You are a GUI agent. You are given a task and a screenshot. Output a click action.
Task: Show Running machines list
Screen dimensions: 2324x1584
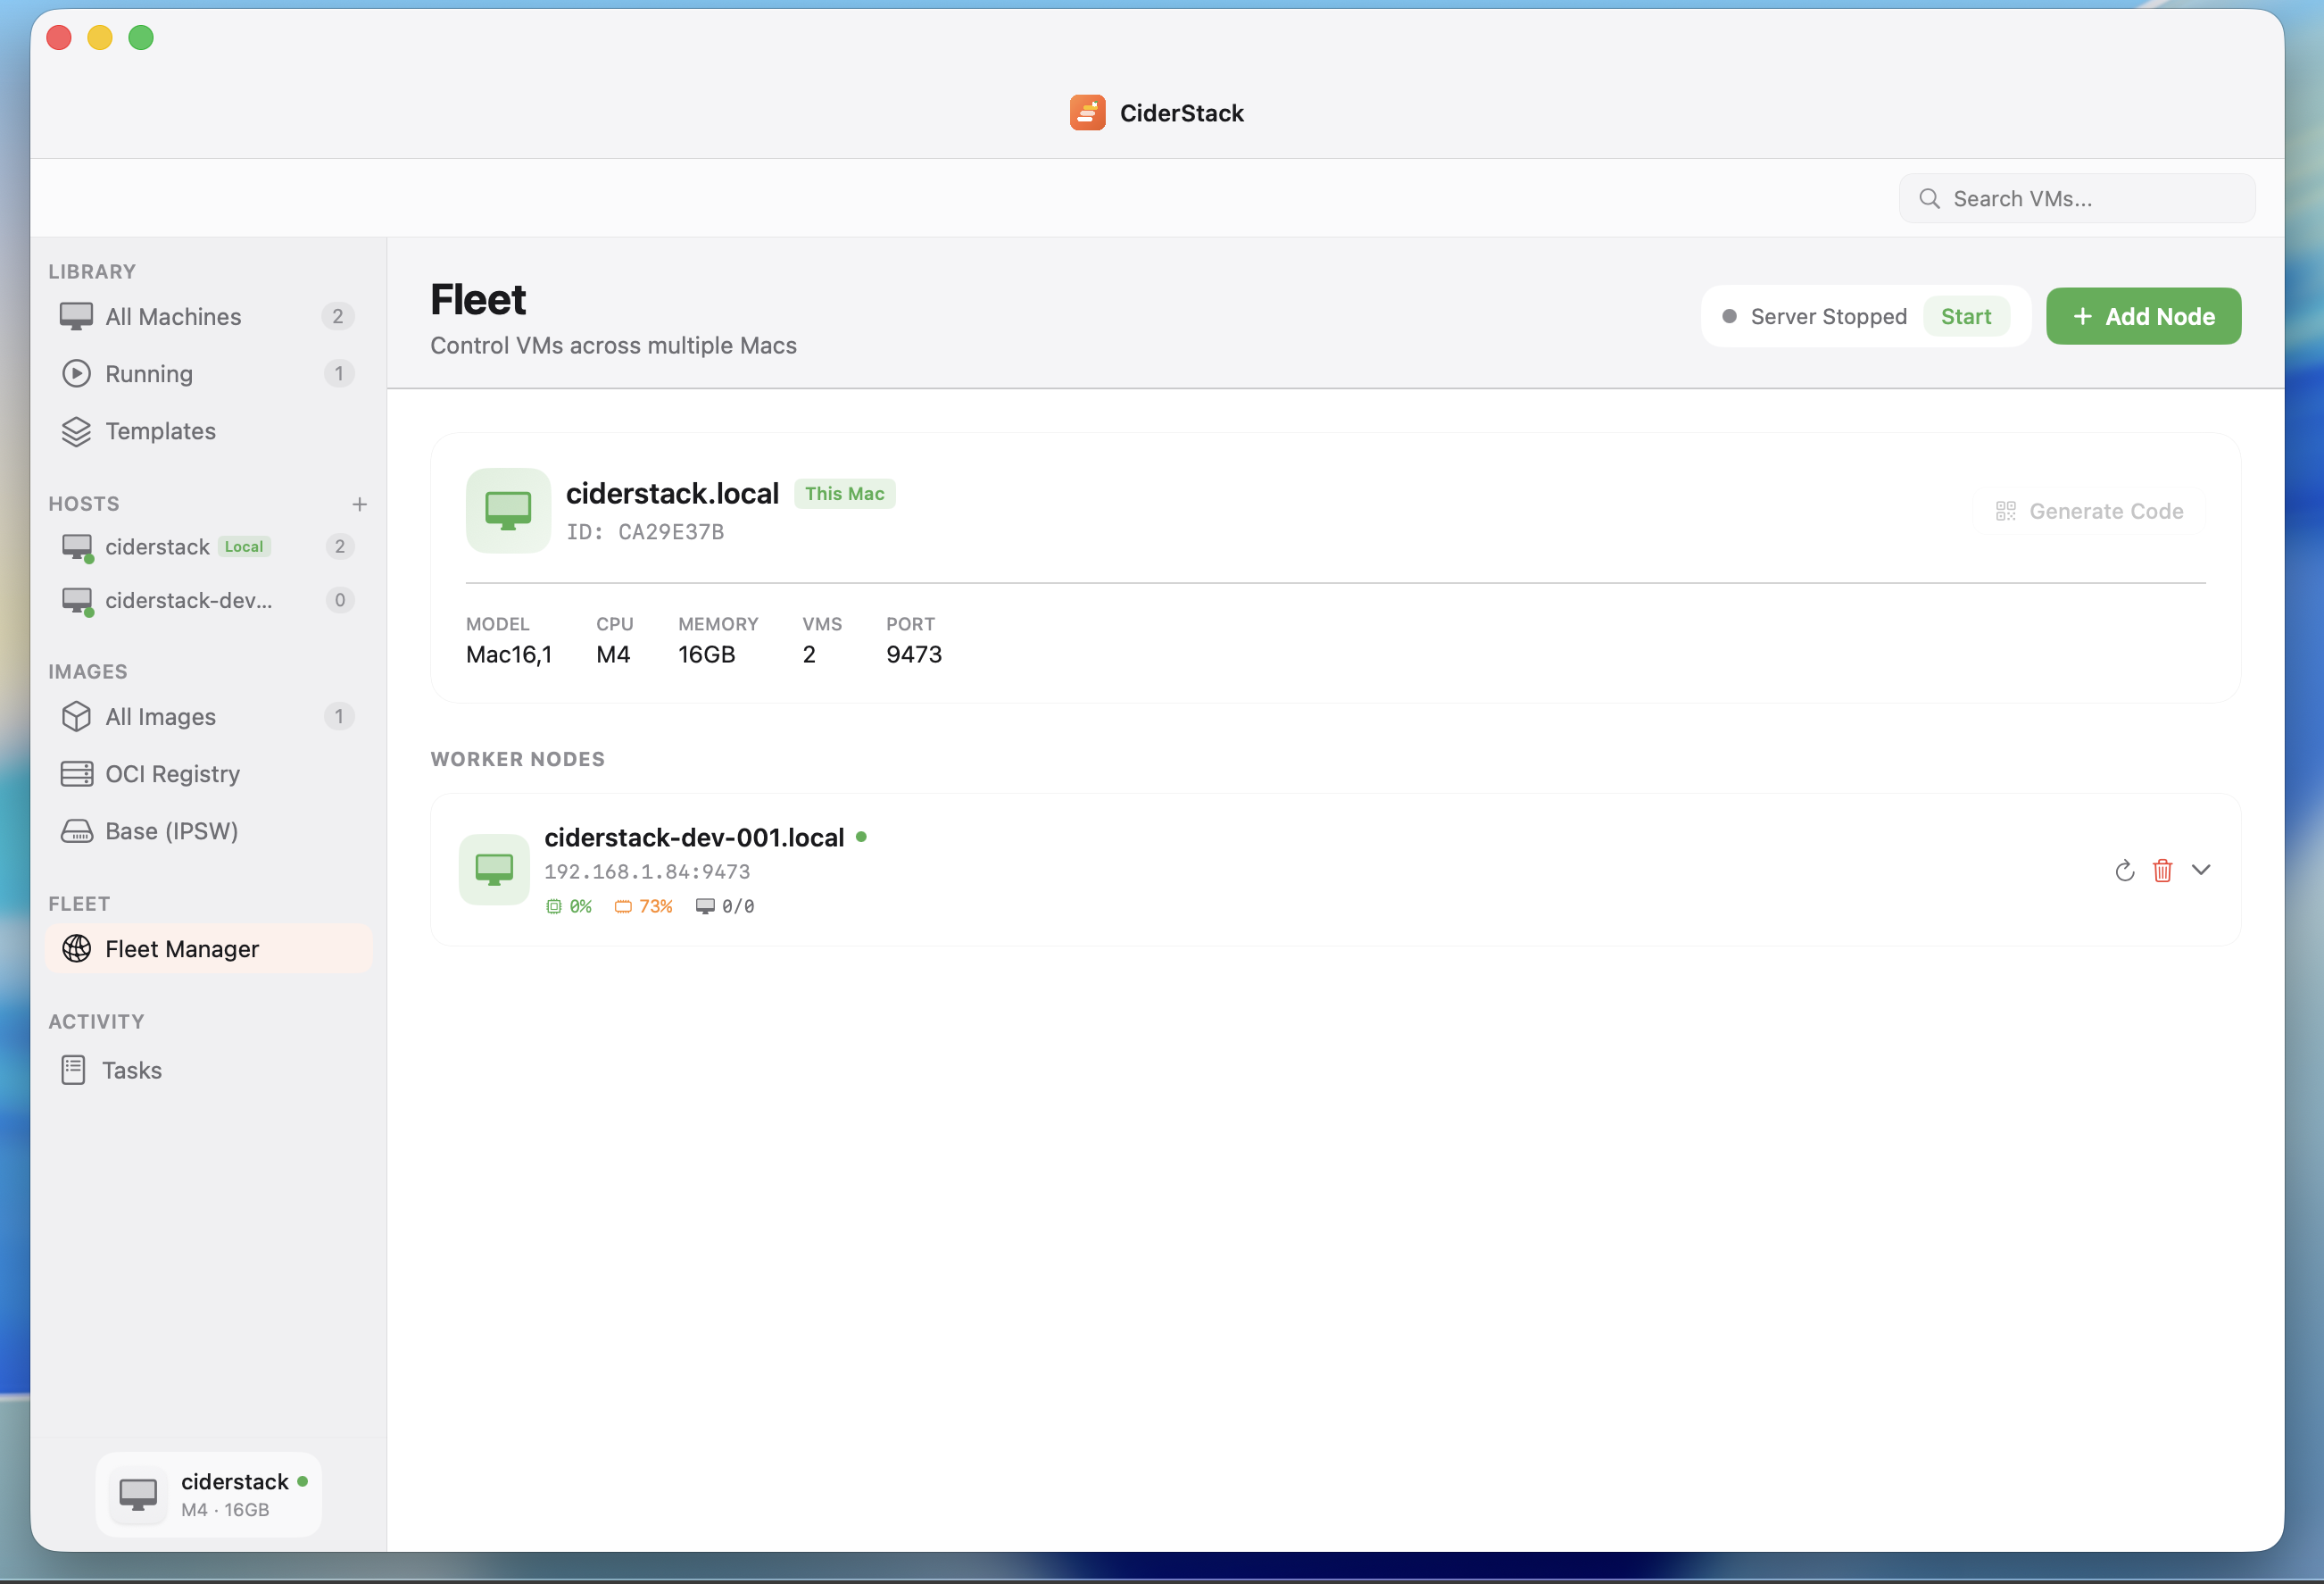point(149,373)
